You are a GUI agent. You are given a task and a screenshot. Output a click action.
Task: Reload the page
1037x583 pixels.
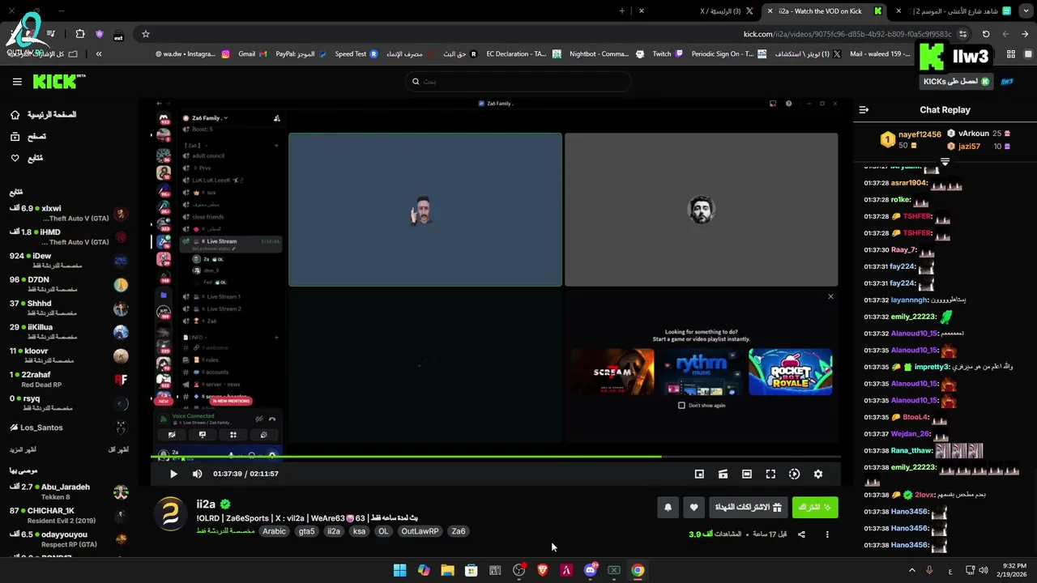tap(986, 34)
